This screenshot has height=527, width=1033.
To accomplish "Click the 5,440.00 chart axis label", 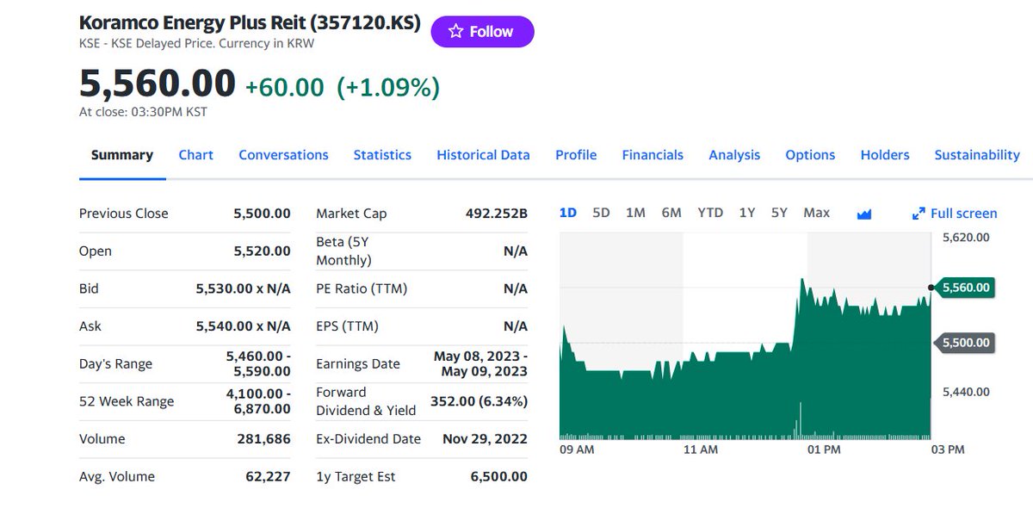I will 966,392.
